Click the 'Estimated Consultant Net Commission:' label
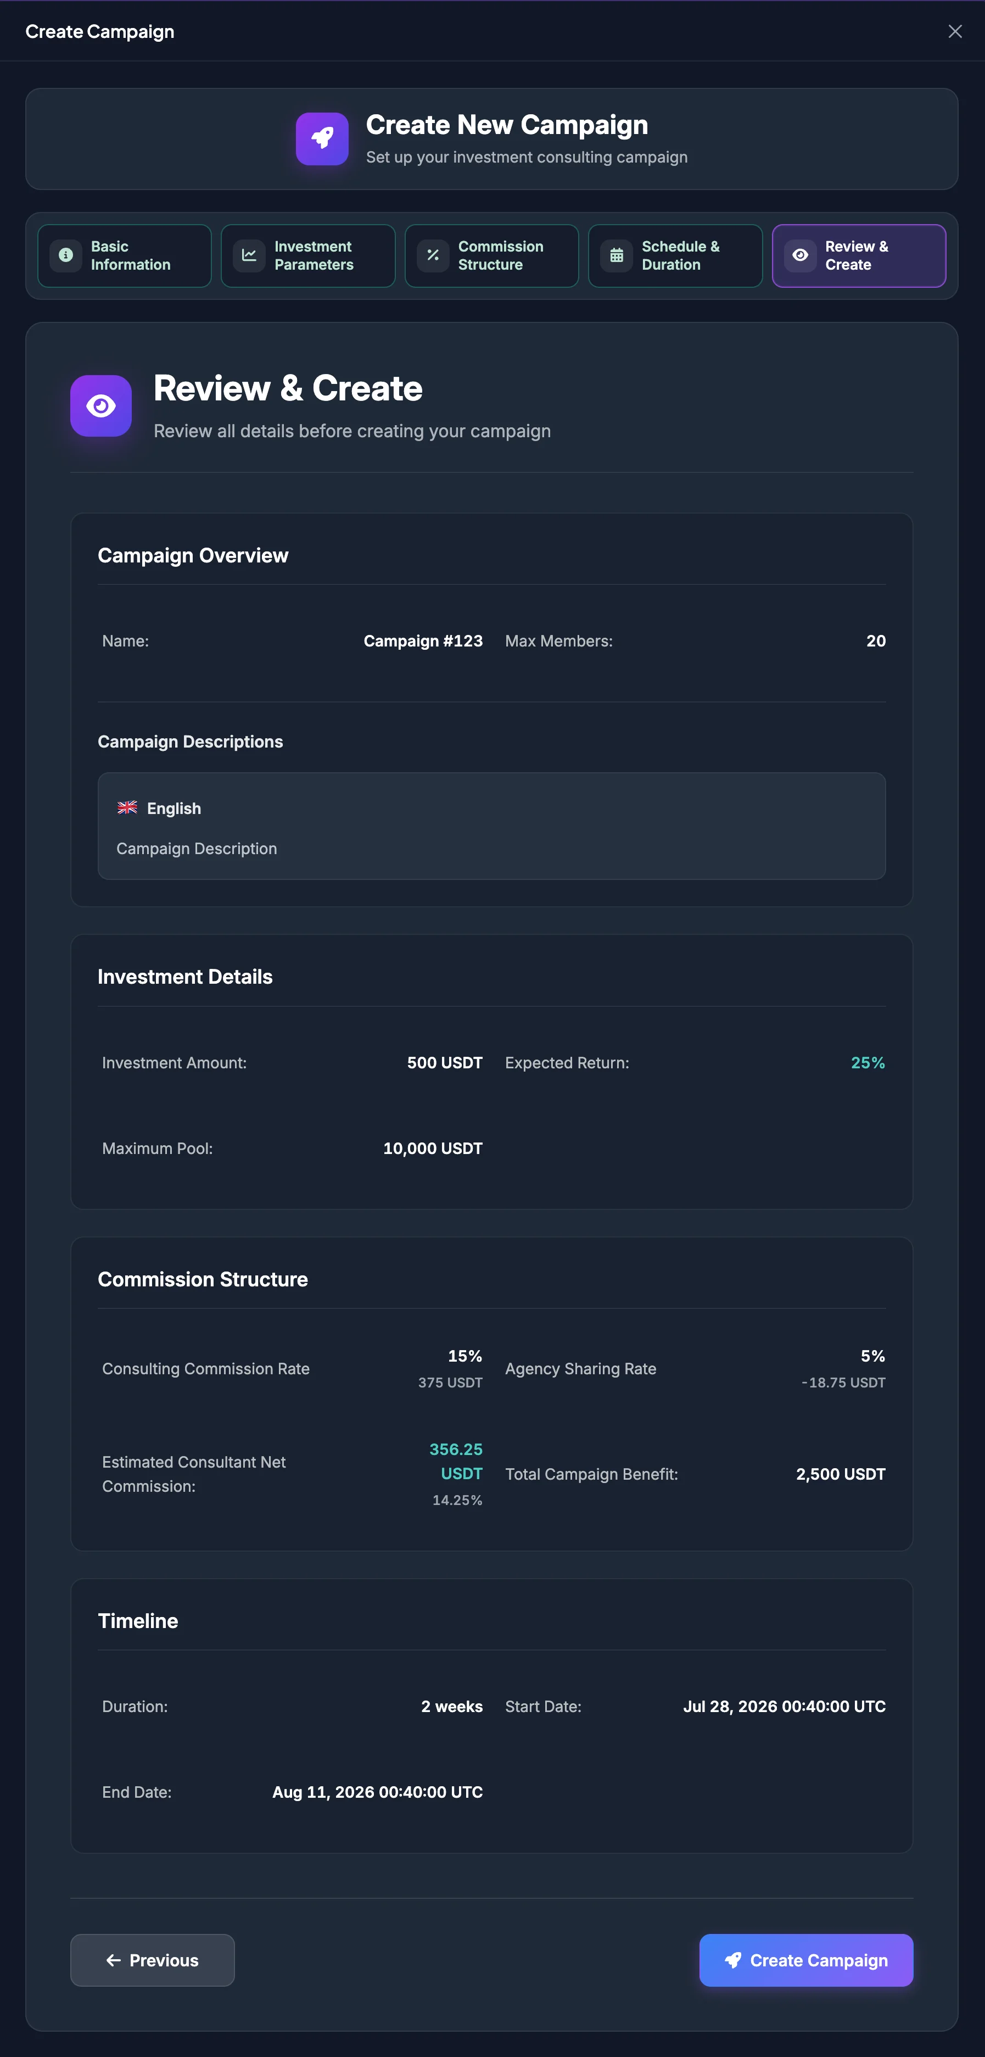The width and height of the screenshot is (985, 2057). coord(194,1474)
